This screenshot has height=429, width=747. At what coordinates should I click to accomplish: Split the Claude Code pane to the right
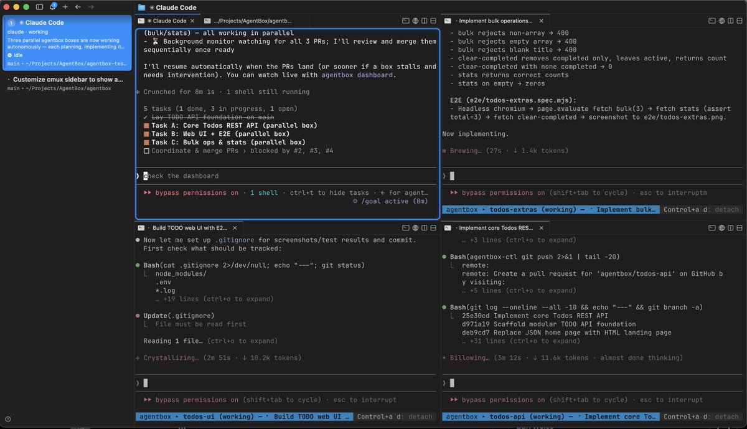tap(425, 21)
